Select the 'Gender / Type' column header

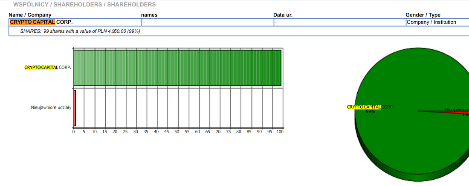pyautogui.click(x=423, y=15)
